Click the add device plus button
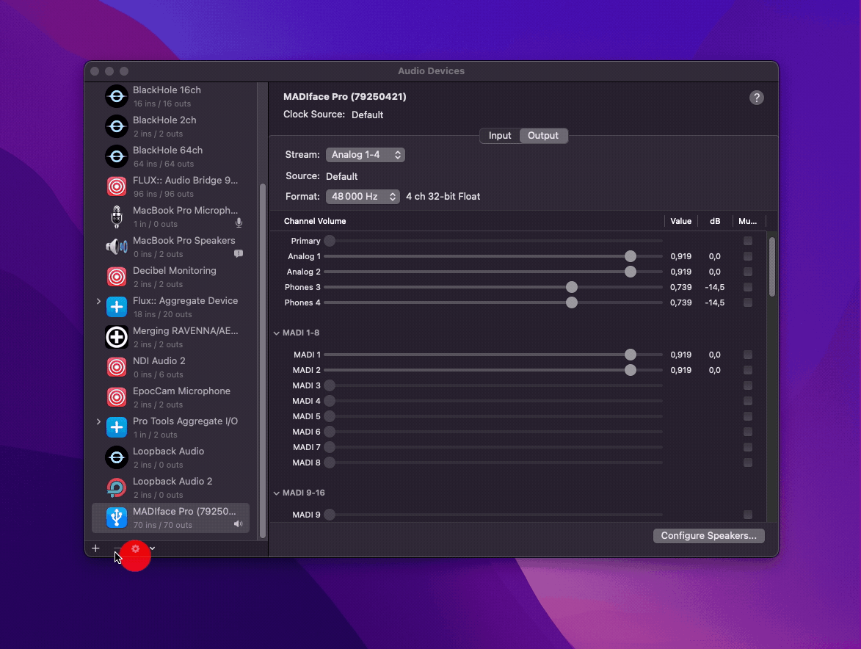 click(x=95, y=548)
